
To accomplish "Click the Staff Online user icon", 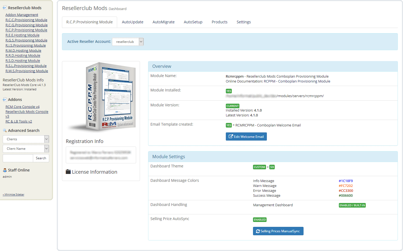I will click(5, 170).
